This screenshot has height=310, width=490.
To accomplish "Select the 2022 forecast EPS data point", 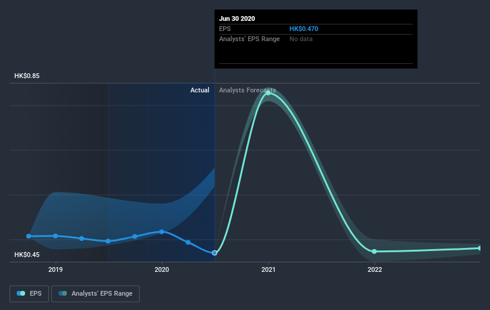I will click(374, 252).
